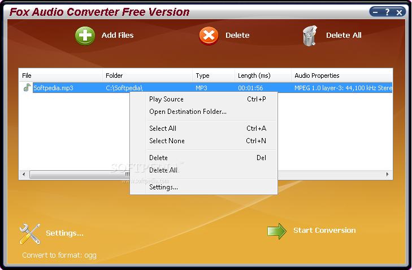Click the Convert to format: ogg text

[59, 255]
